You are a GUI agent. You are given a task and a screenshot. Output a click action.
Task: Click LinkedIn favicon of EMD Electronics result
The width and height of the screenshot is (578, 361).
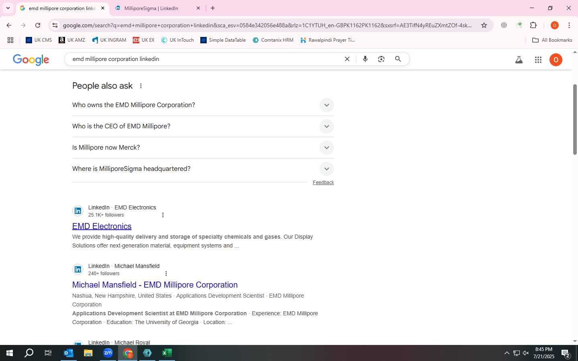[78, 211]
